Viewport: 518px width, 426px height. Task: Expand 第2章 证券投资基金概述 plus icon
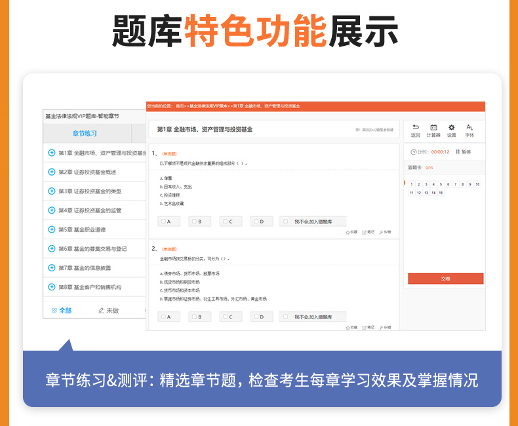(x=52, y=172)
